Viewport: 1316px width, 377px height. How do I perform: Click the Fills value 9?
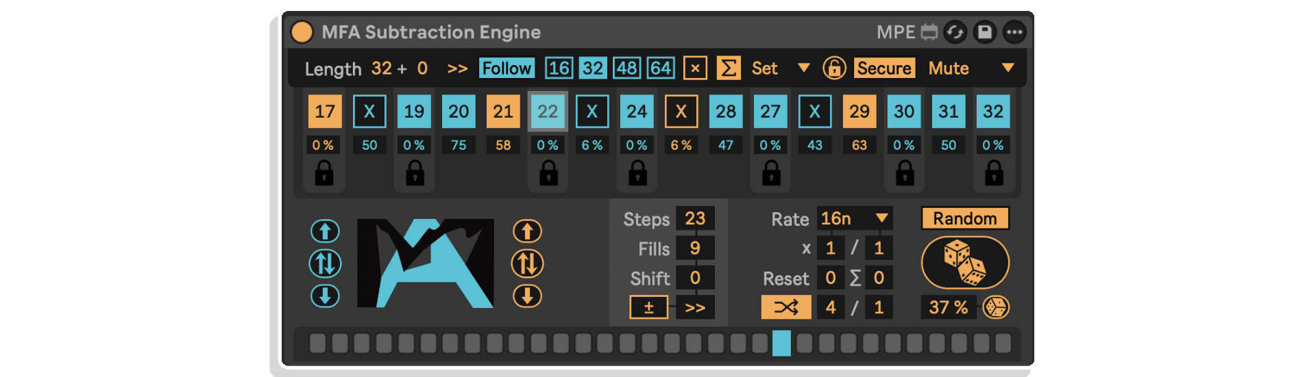695,248
